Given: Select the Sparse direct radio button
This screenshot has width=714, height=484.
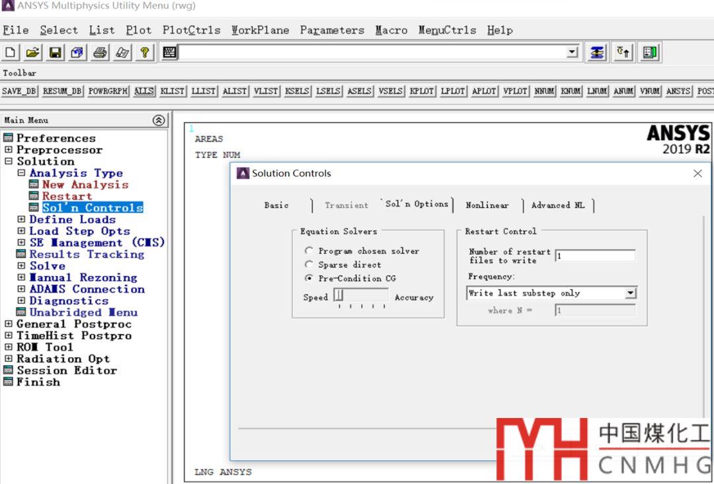Looking at the screenshot, I should [309, 264].
